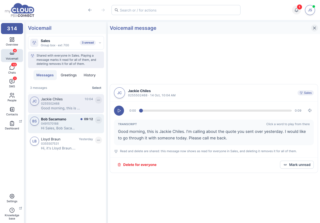The height and width of the screenshot is (223, 320).
Task: Open the JS user profile avatar
Action: (310, 10)
